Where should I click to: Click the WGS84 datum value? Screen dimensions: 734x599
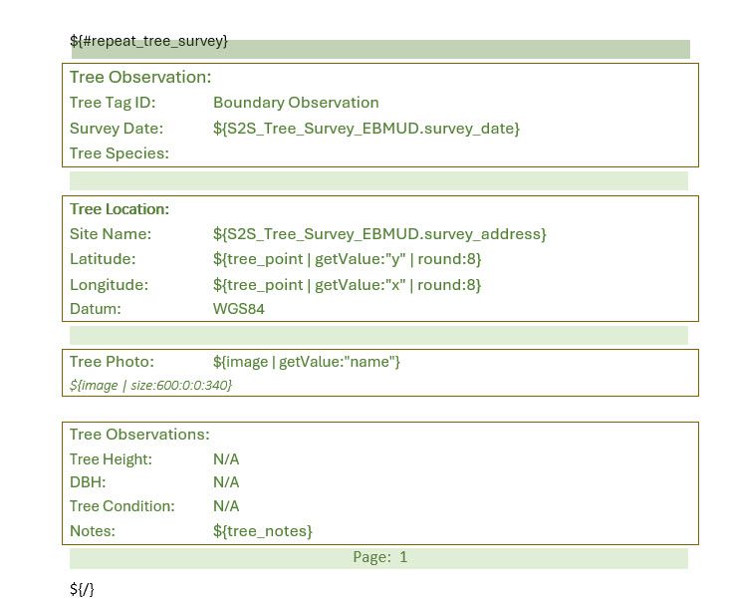(239, 309)
